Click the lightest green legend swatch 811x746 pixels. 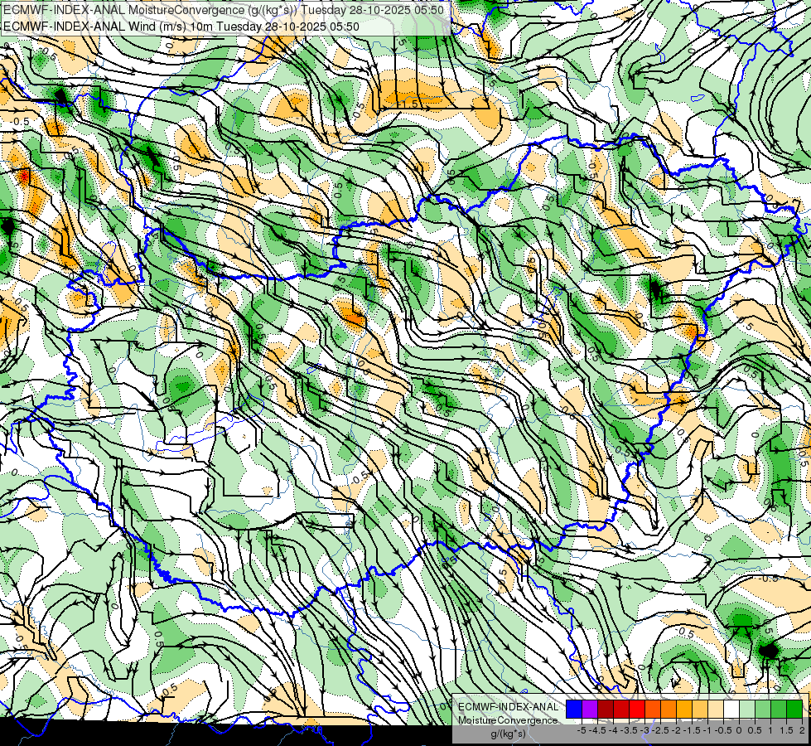(x=747, y=709)
